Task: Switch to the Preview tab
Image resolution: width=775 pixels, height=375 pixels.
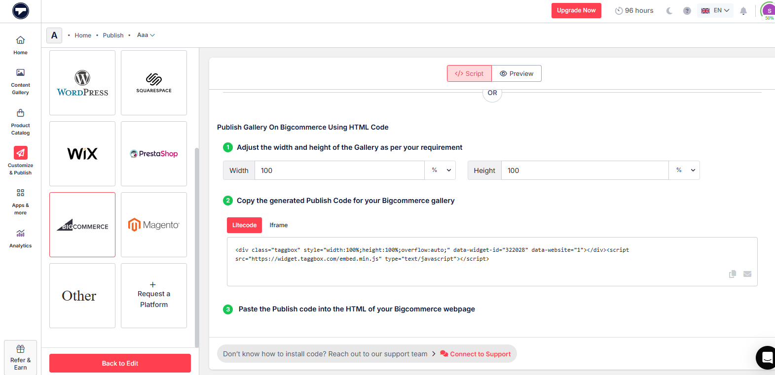Action: [x=517, y=73]
